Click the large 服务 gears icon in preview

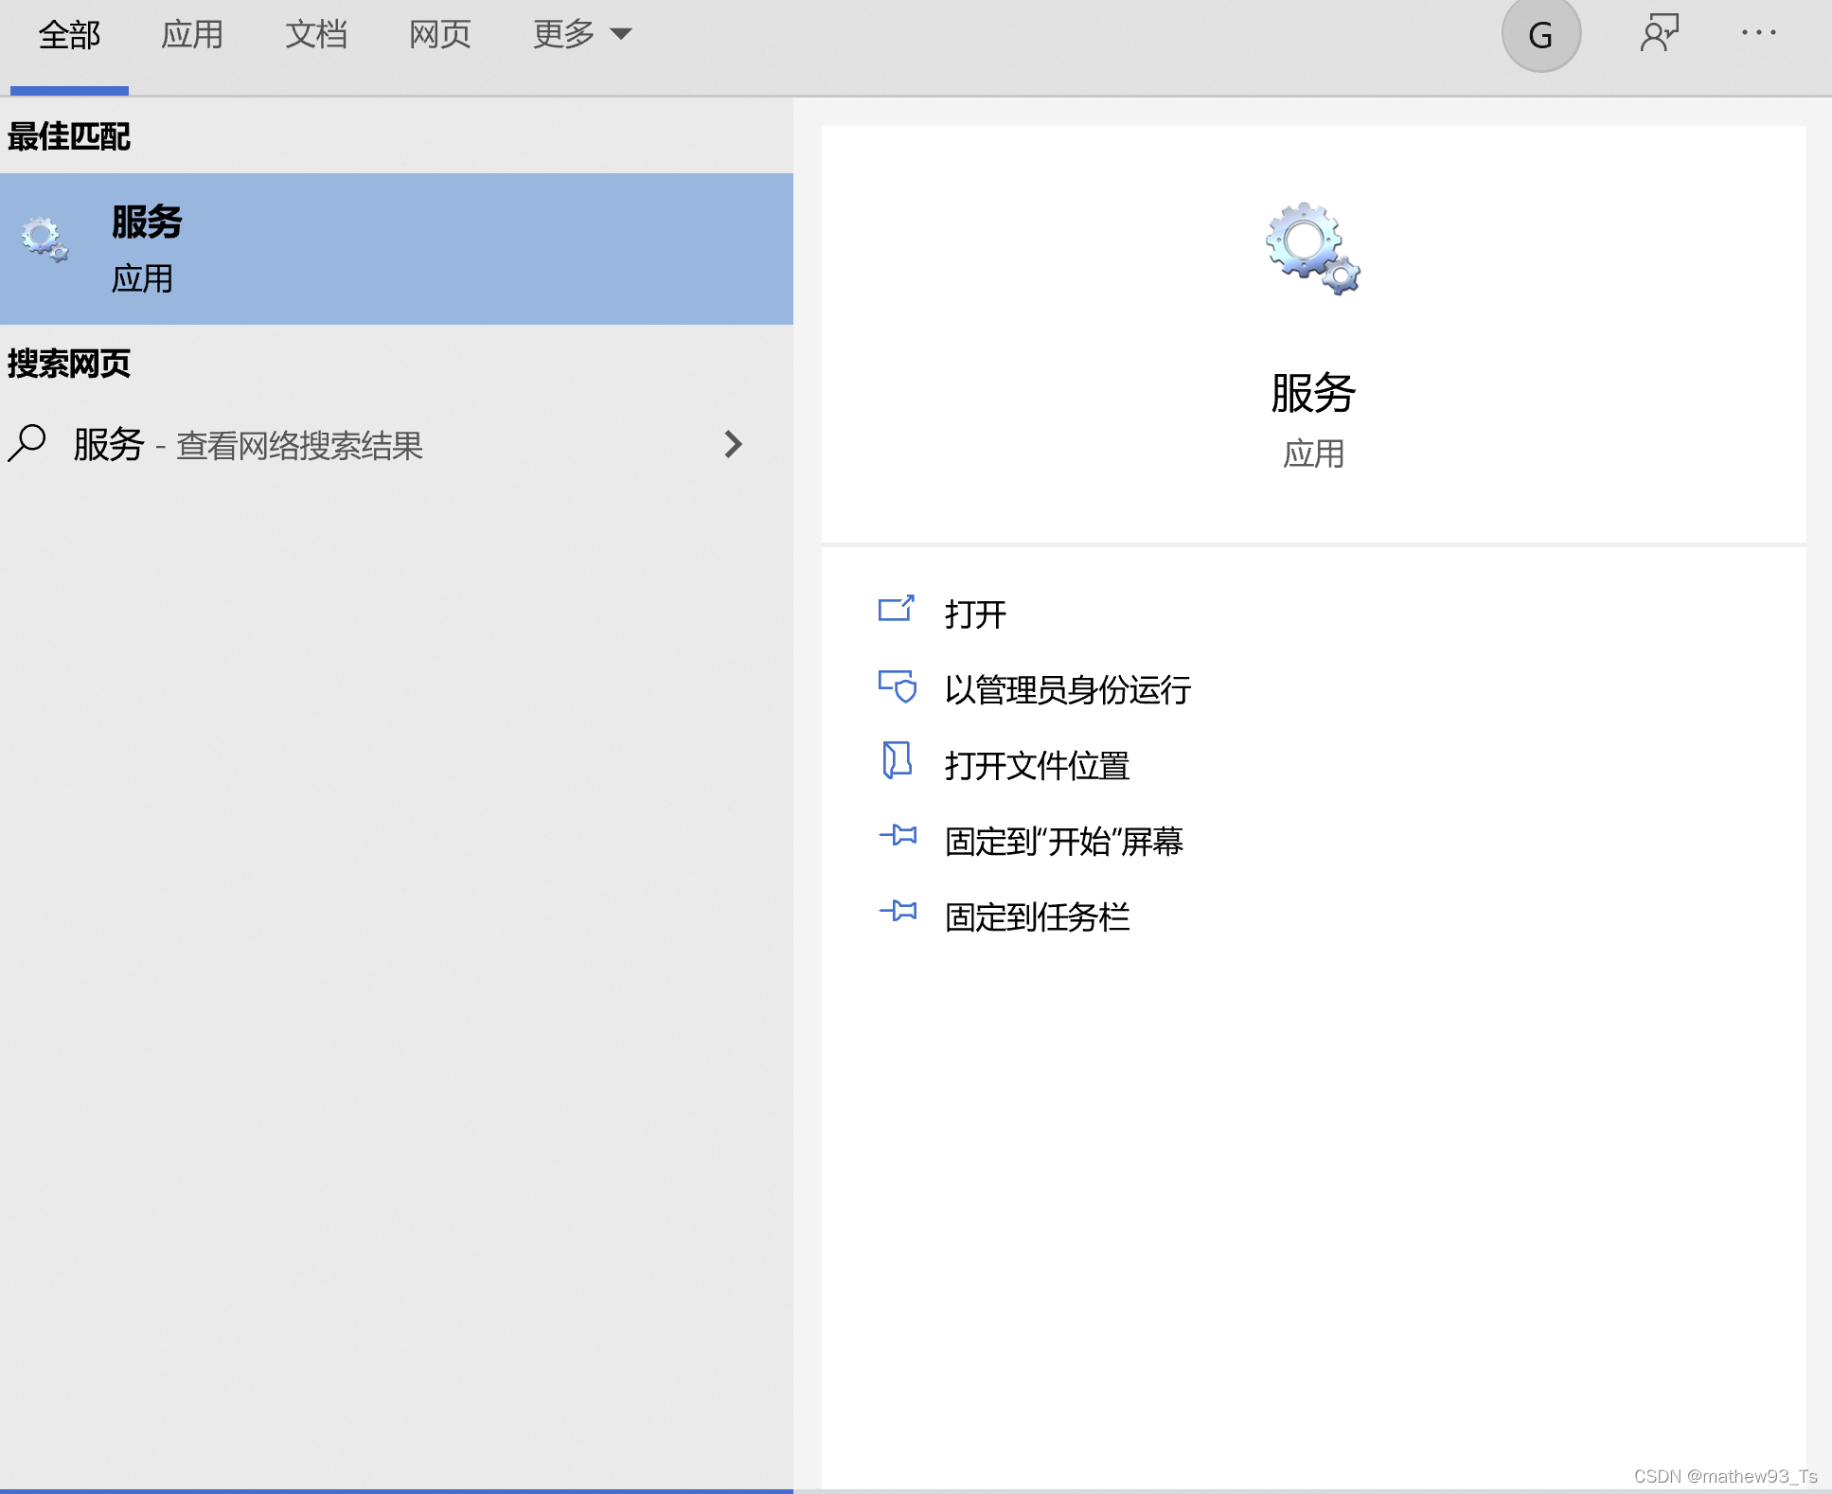(x=1312, y=248)
